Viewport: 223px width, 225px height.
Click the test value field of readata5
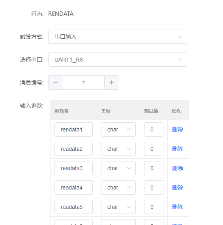(x=154, y=207)
